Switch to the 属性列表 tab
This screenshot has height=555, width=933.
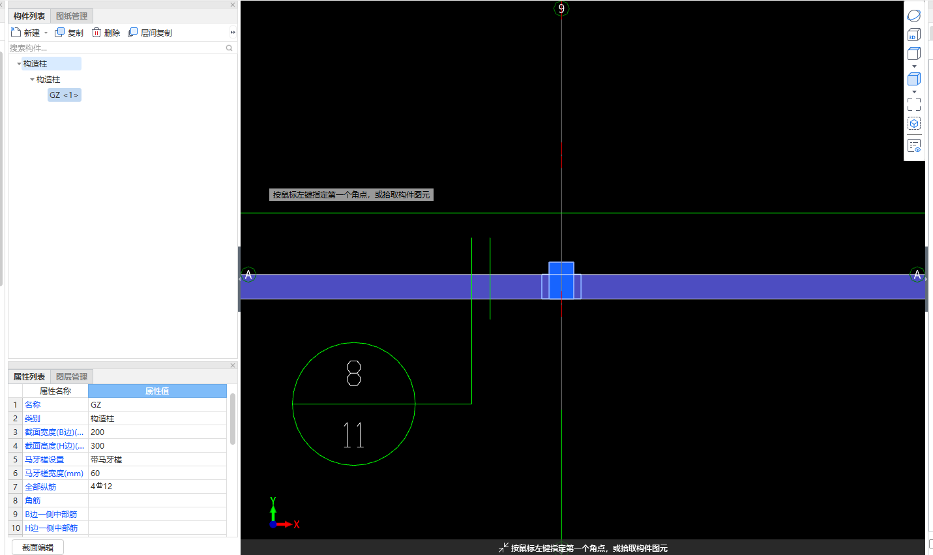click(x=29, y=376)
